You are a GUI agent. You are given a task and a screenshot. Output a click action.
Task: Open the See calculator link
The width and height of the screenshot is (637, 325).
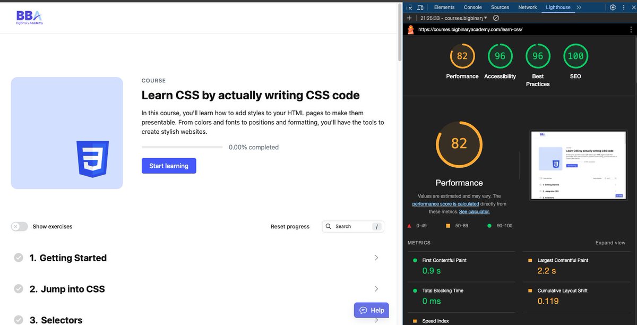[x=474, y=211]
